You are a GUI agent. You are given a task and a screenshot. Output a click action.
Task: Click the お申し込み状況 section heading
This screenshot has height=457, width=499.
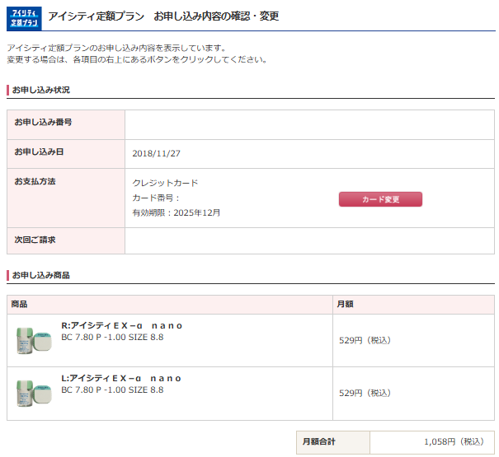(41, 90)
